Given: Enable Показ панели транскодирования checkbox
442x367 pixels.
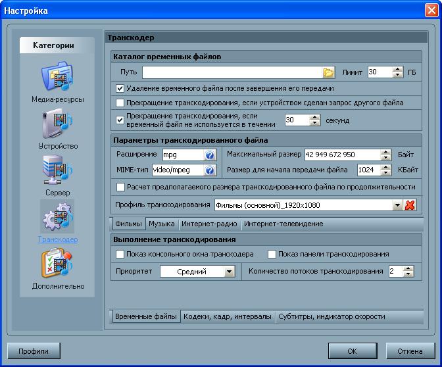Looking at the screenshot, I should (272, 254).
